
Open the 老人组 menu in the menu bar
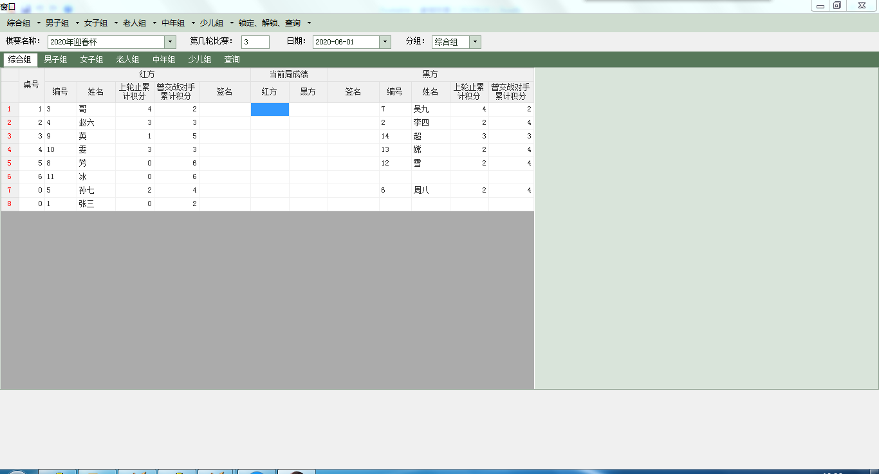tap(139, 23)
